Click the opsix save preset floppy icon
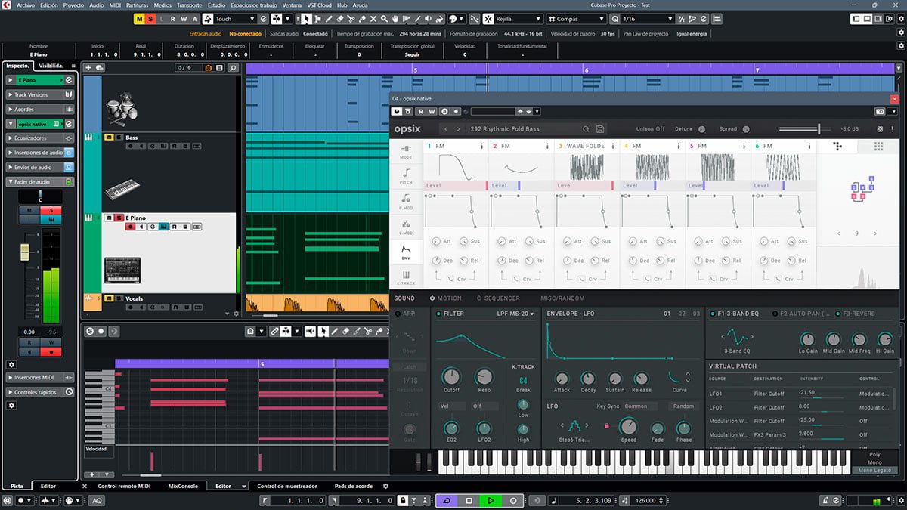 tap(600, 129)
